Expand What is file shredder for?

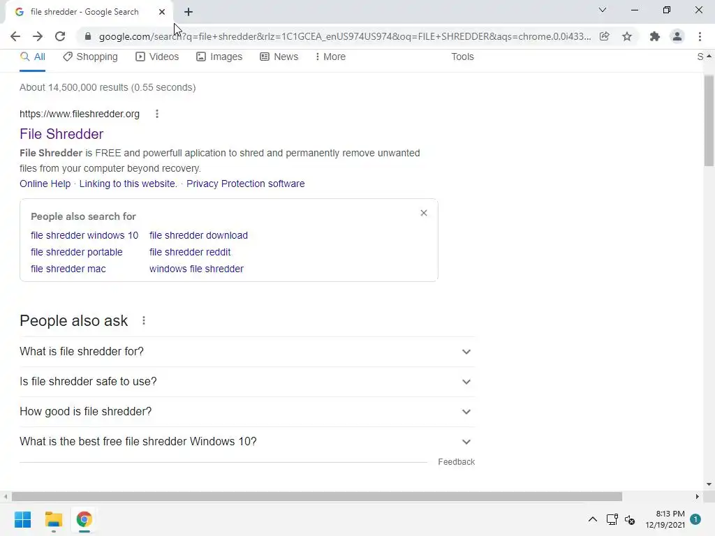pyautogui.click(x=247, y=352)
